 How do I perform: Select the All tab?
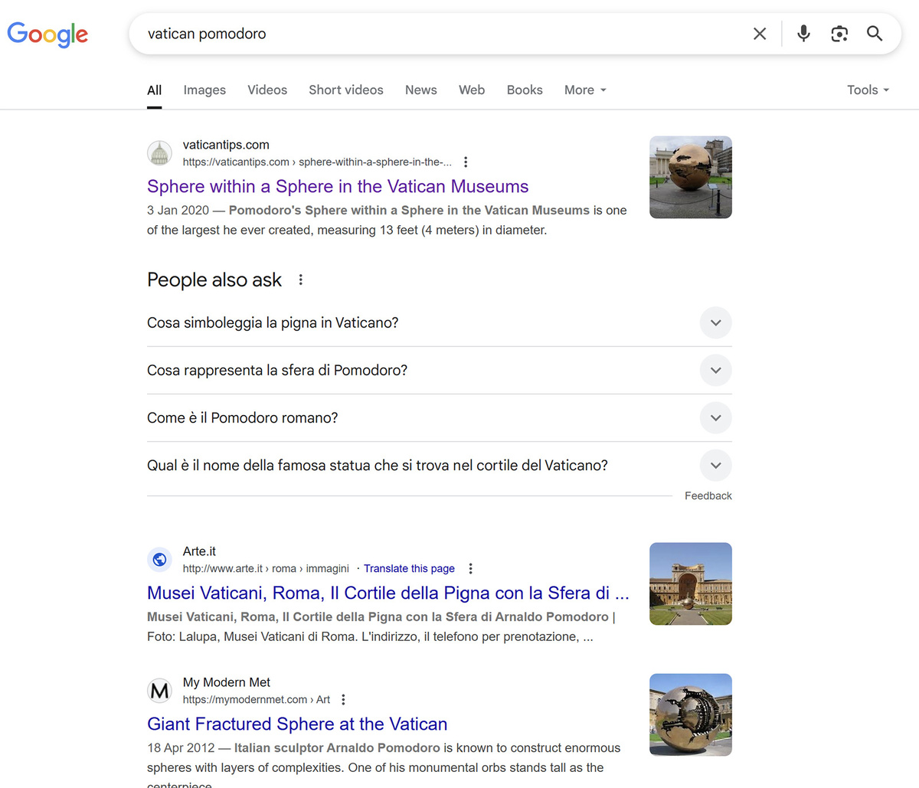[154, 90]
